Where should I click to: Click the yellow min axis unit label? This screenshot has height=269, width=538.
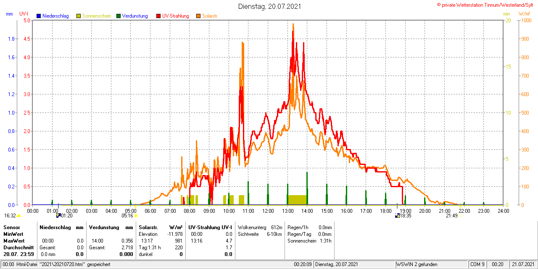(506, 14)
